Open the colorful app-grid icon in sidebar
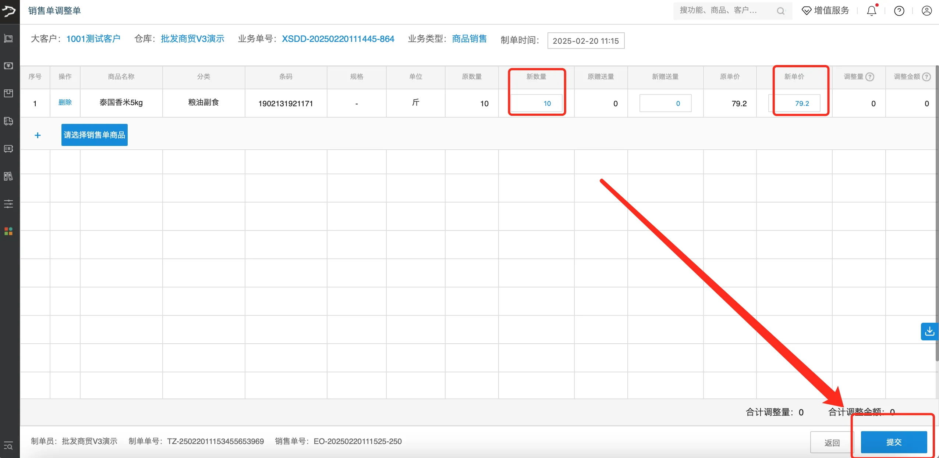 click(8, 231)
